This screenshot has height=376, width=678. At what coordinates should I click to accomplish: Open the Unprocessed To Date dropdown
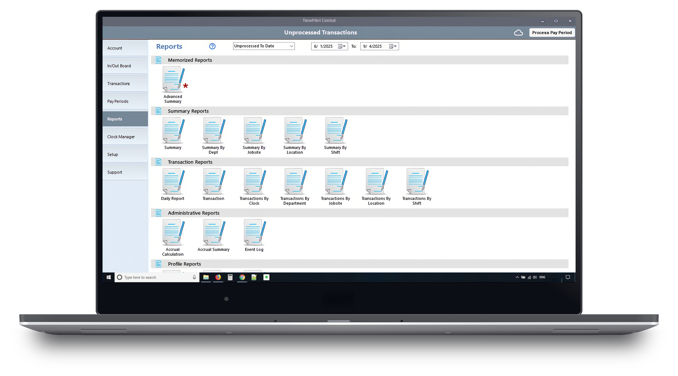[264, 46]
